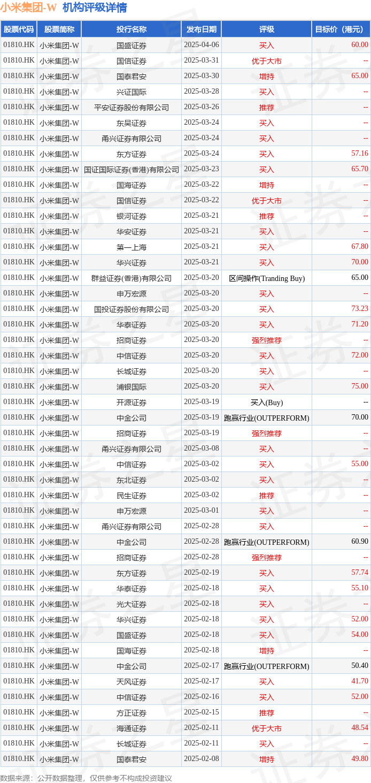Click the 评级 column header
Viewport: 371px width, 783px height.
(x=267, y=29)
